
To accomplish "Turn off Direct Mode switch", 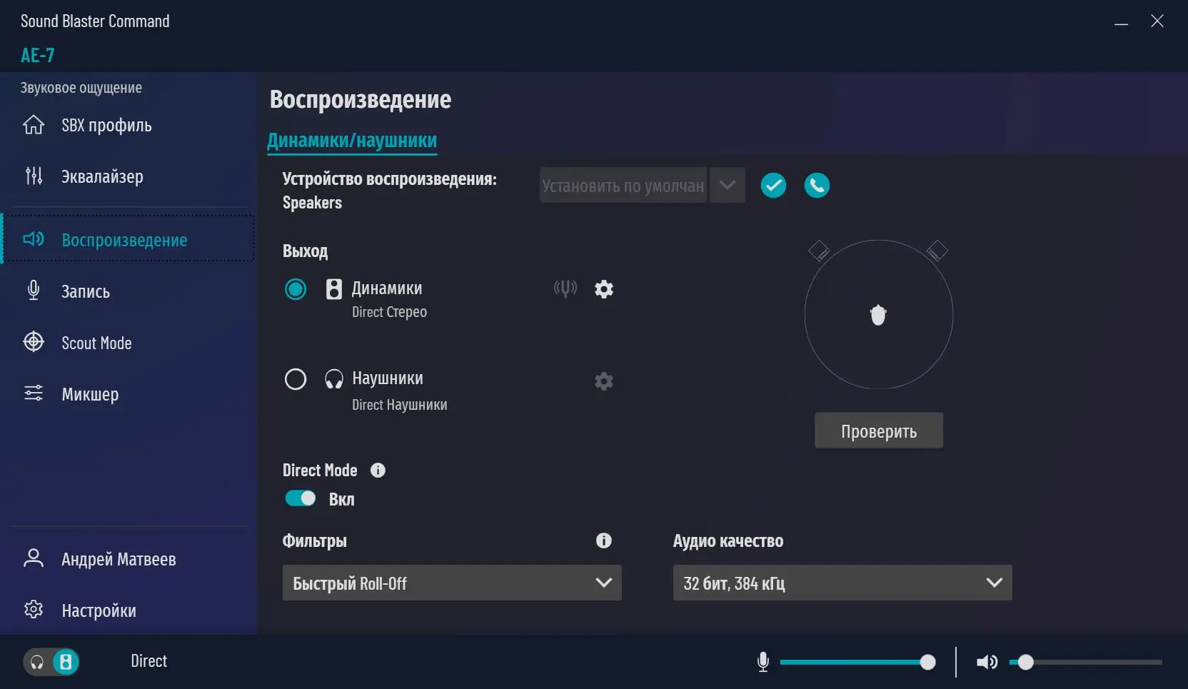I will pos(301,498).
